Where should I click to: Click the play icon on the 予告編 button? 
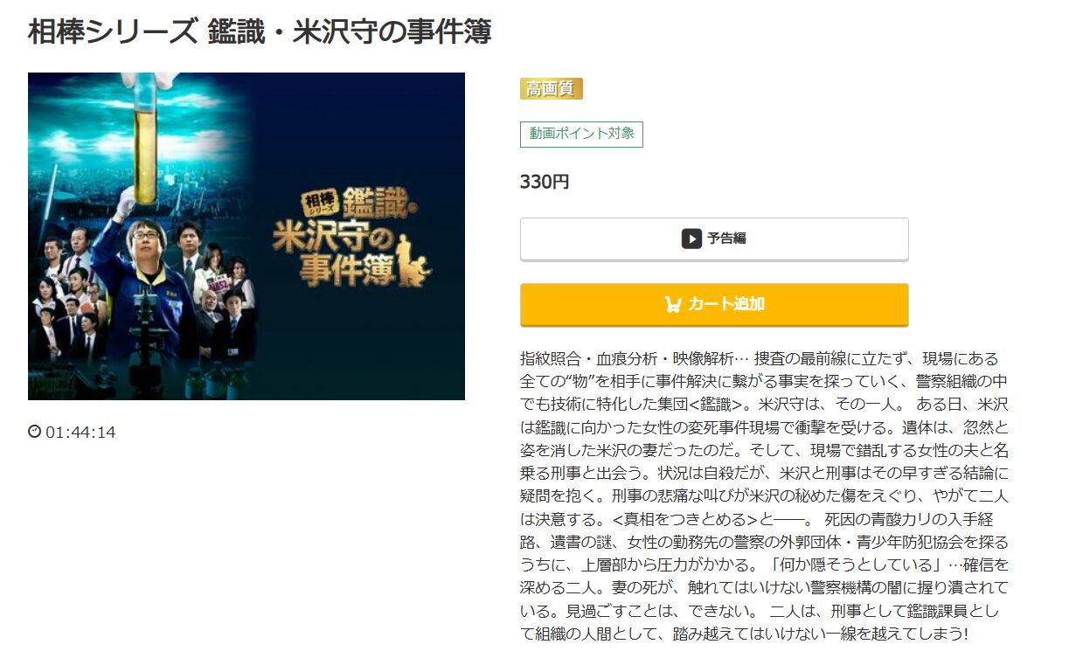point(691,239)
